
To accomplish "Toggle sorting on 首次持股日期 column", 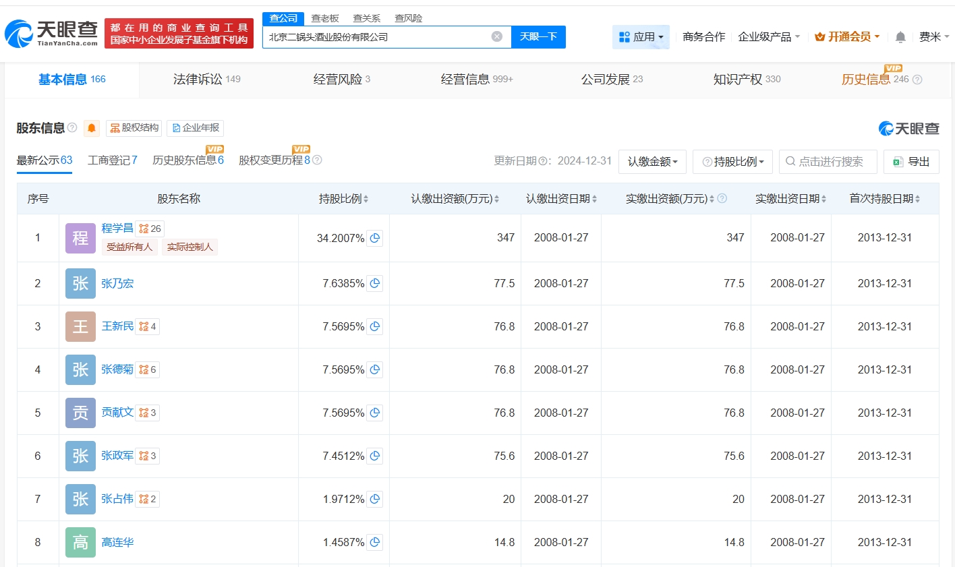I will pyautogui.click(x=884, y=199).
